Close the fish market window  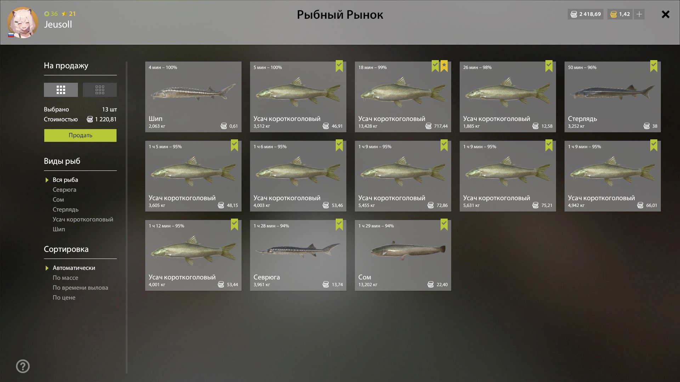pos(665,14)
